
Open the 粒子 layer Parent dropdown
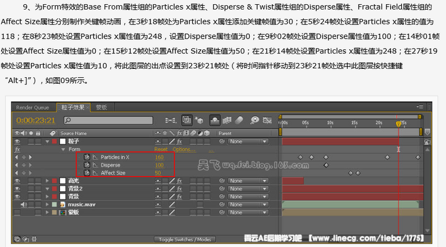[x=248, y=141]
